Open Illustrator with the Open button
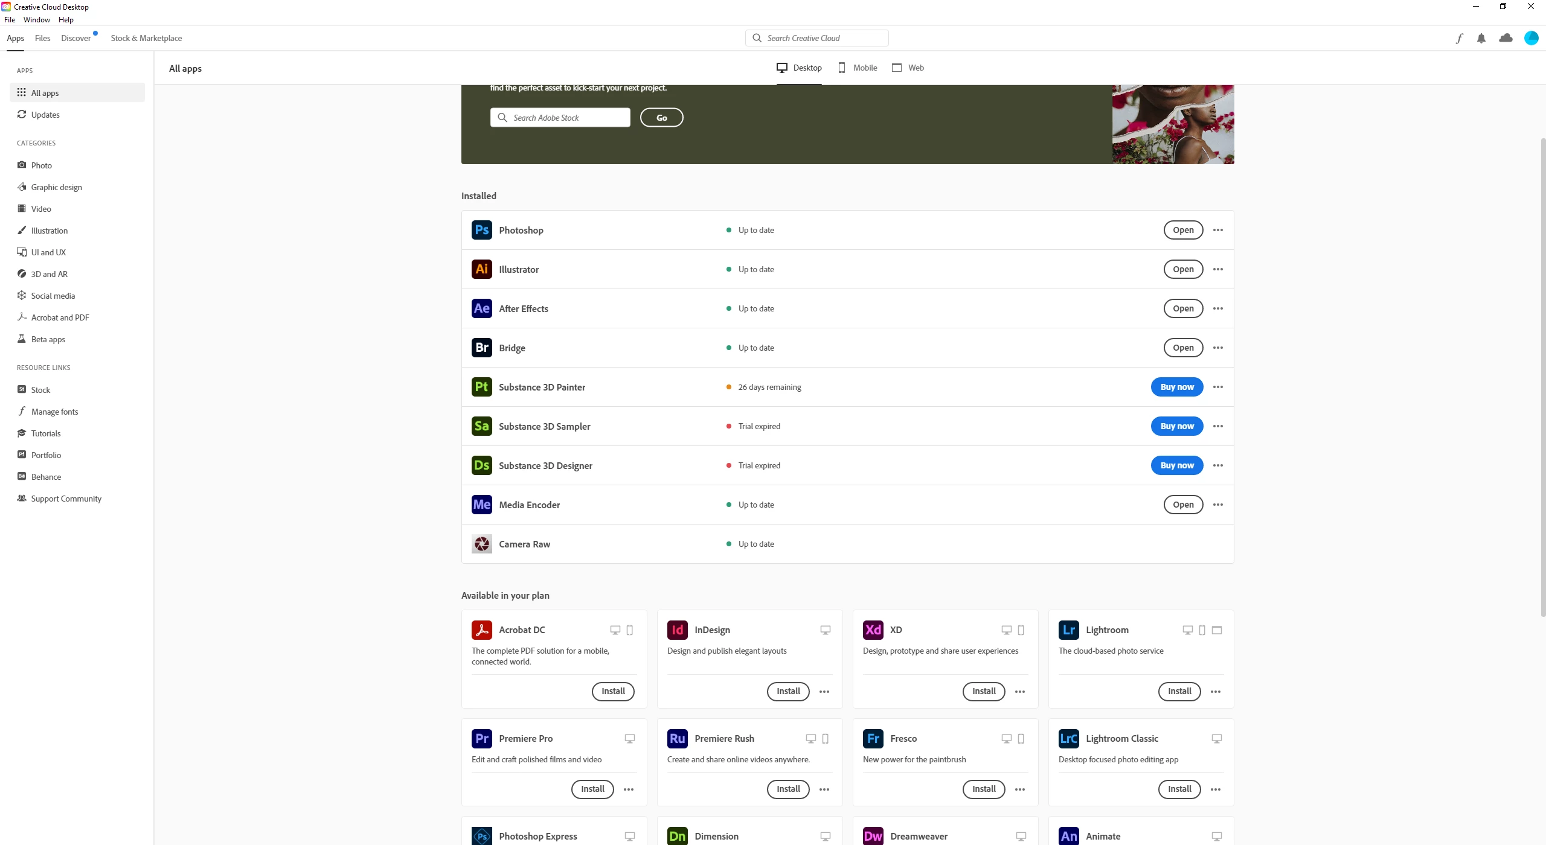The width and height of the screenshot is (1546, 845). 1182,269
